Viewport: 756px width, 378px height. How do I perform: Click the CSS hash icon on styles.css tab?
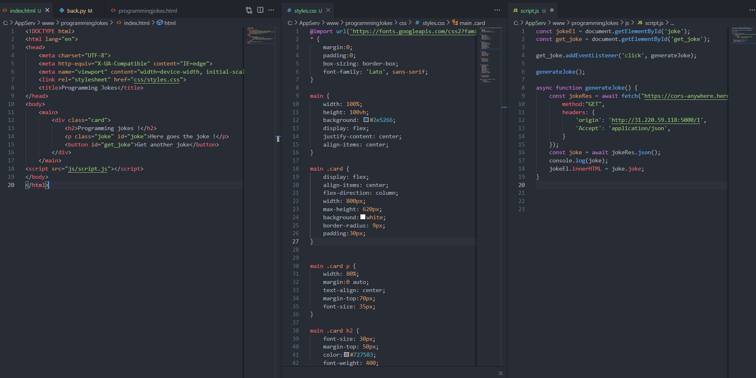tap(289, 10)
